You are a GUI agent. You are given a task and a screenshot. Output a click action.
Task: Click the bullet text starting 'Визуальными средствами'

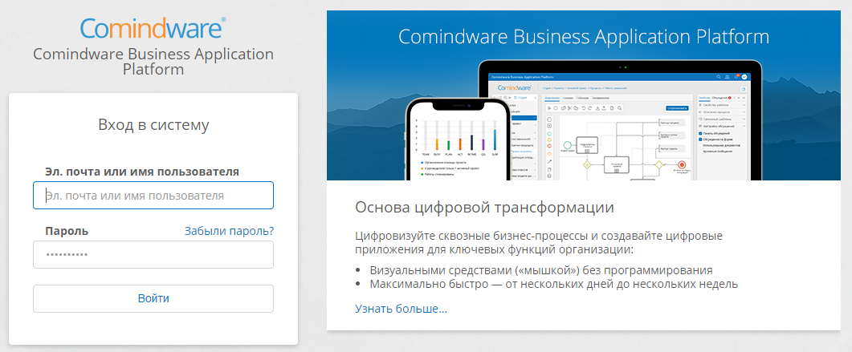click(x=541, y=270)
